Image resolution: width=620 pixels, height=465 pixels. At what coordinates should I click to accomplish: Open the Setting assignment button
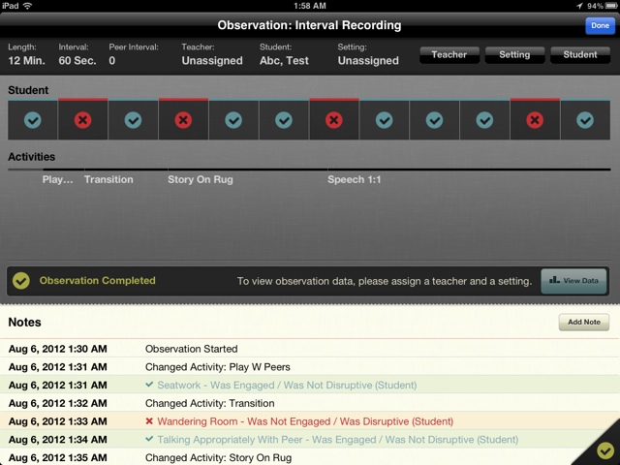[514, 54]
